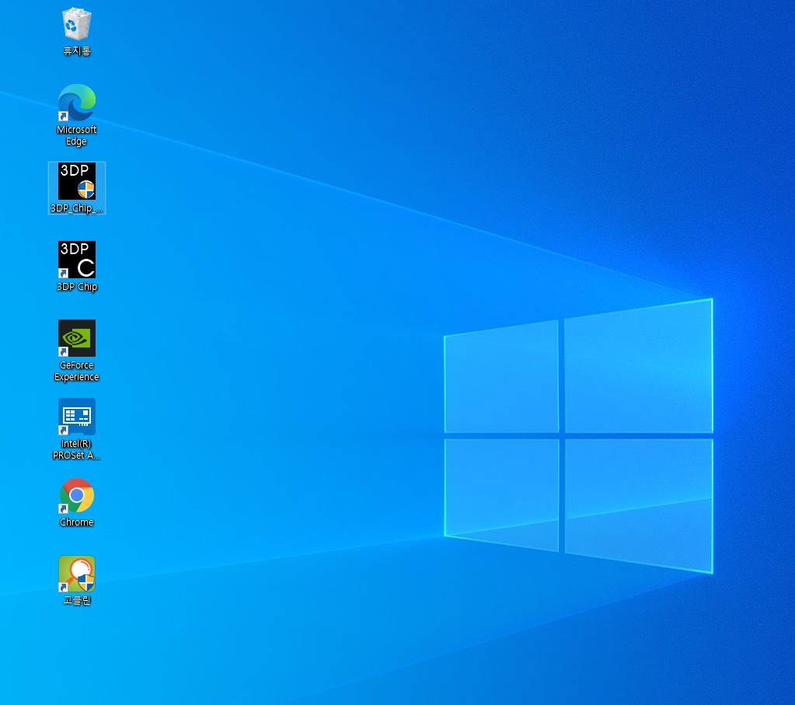The width and height of the screenshot is (795, 705).
Task: Select the Microsoft Edge shortcut icon
Action: tap(77, 103)
